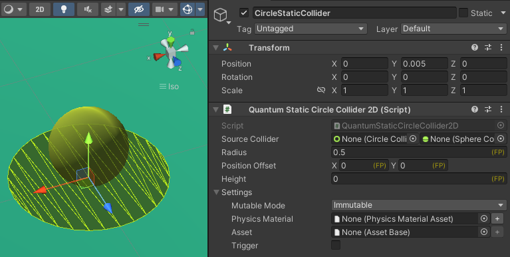Open Circle Collider source object picker
The image size is (510, 257).
413,138
